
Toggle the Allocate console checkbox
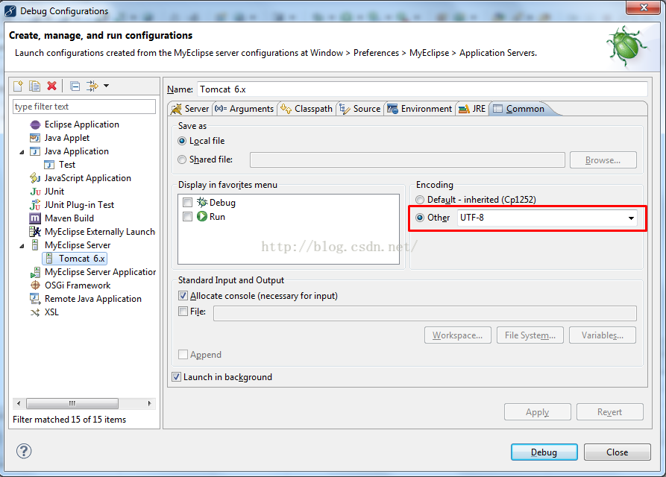[x=183, y=295]
